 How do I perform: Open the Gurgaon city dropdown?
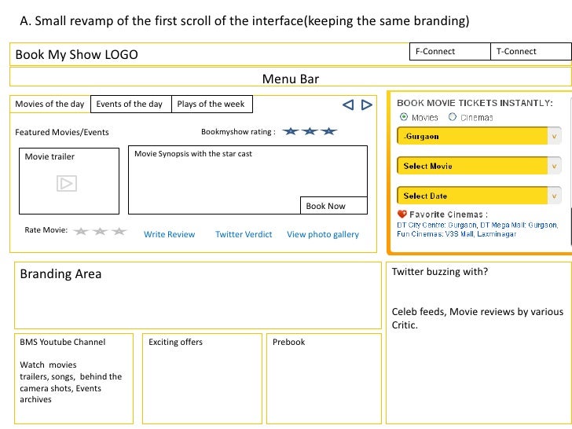pyautogui.click(x=479, y=136)
